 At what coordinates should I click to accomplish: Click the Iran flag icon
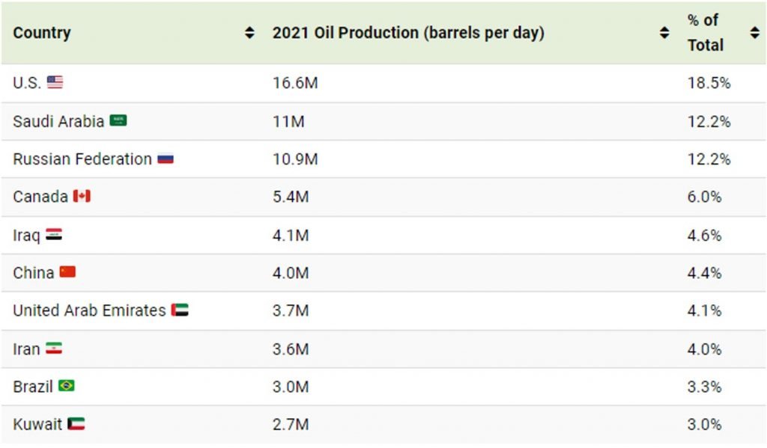pyautogui.click(x=54, y=349)
